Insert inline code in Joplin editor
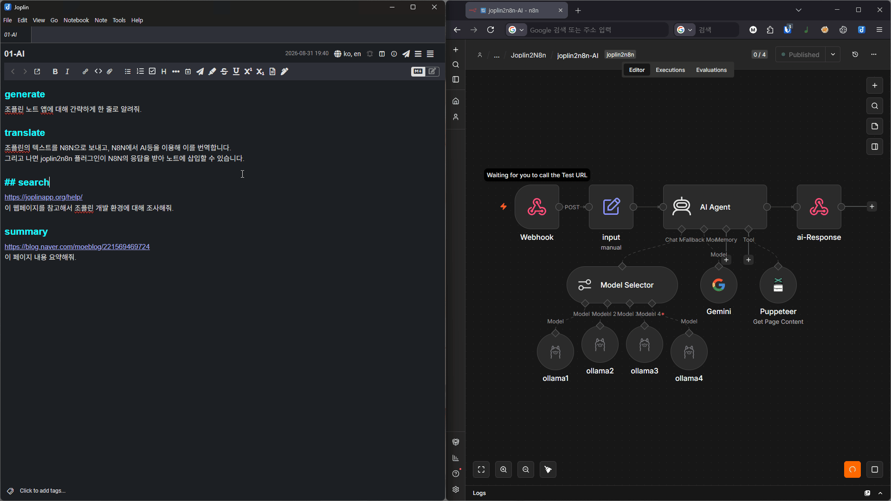 pyautogui.click(x=98, y=71)
